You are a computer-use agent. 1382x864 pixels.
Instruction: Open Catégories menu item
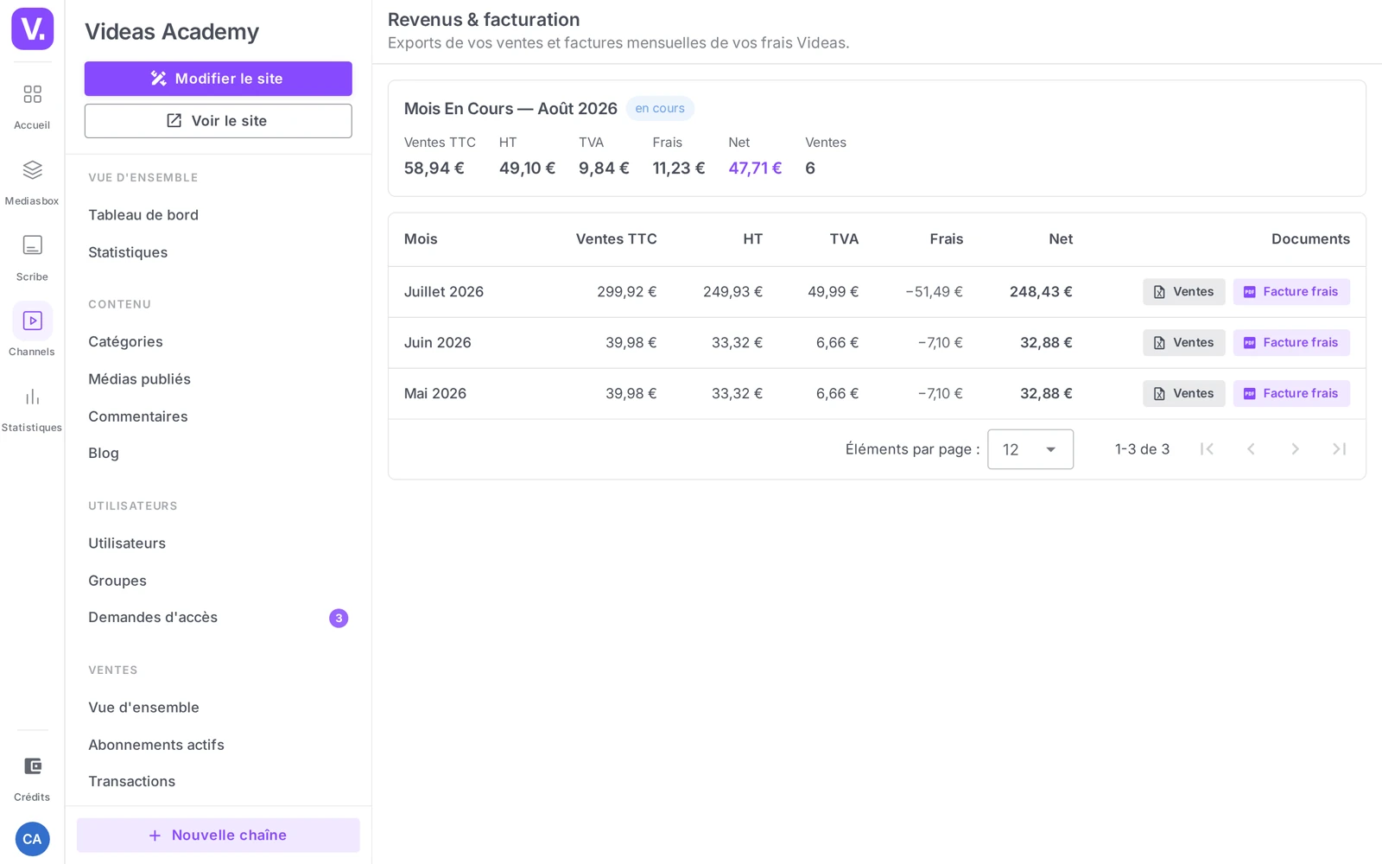pyautogui.click(x=125, y=342)
